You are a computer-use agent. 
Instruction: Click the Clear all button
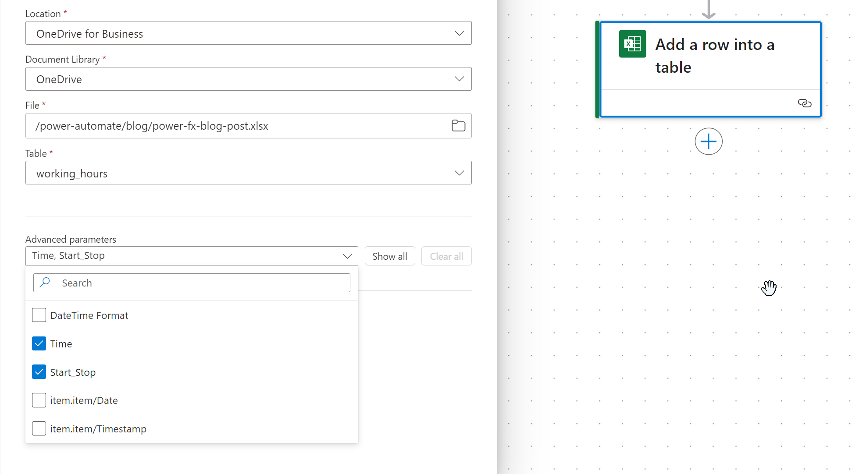coord(446,256)
